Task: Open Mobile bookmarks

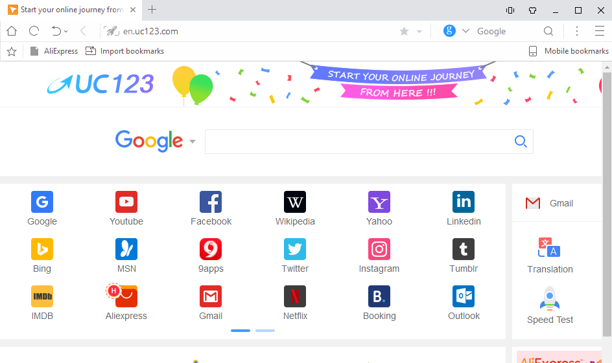Action: [x=569, y=51]
